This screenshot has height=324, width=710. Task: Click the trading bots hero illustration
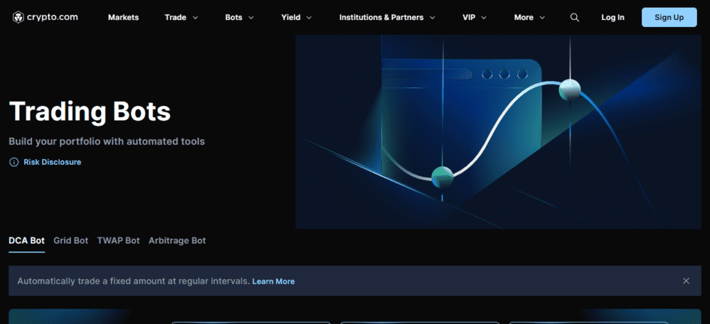pos(498,132)
